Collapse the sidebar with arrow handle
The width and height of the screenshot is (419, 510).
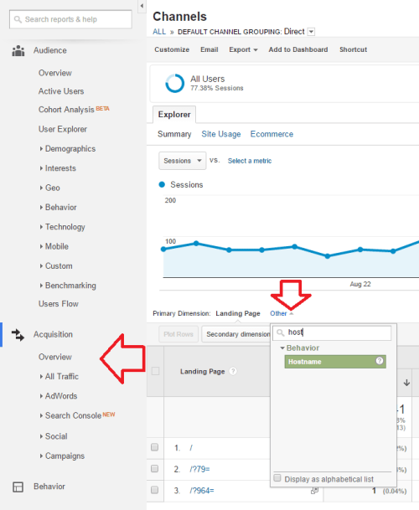(142, 6)
